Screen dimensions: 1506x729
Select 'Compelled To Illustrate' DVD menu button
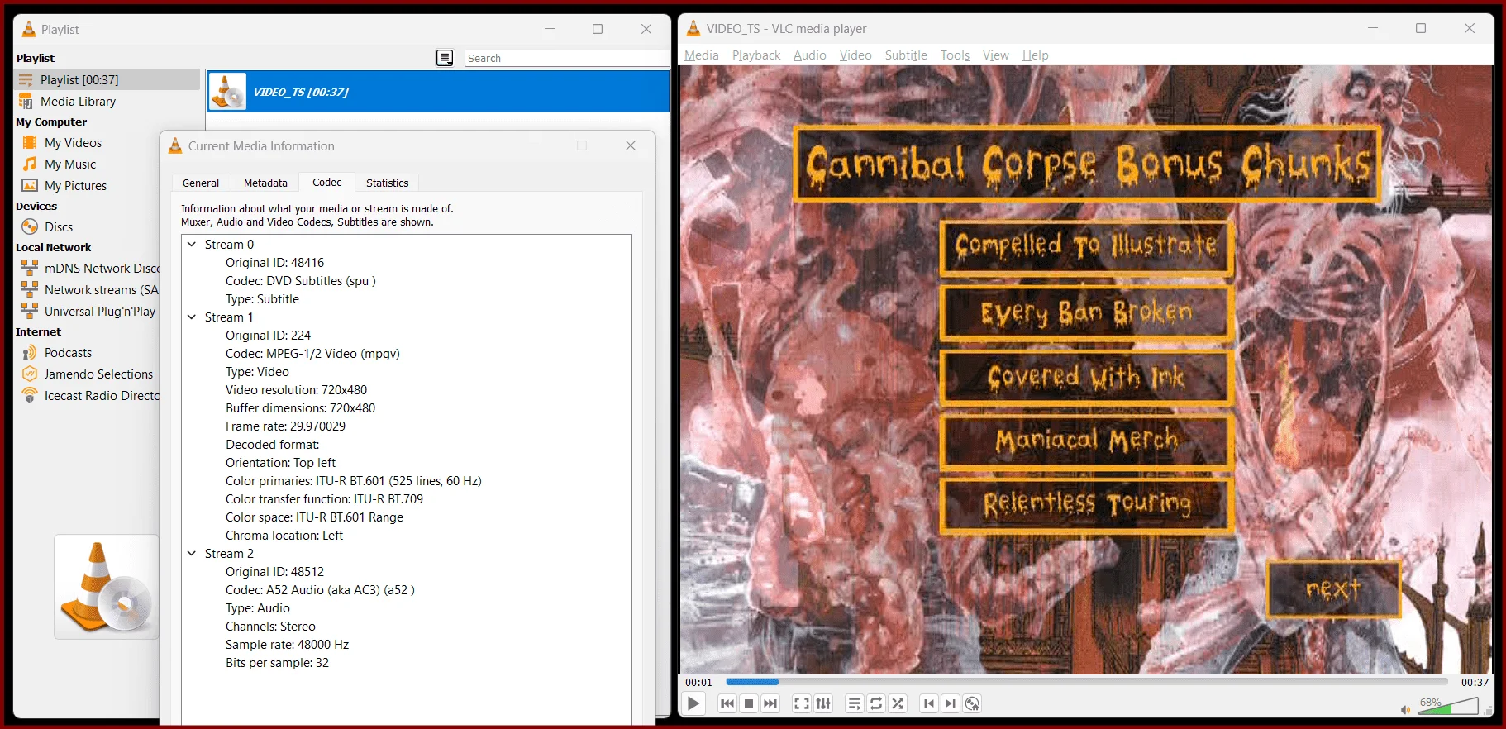(x=1086, y=247)
